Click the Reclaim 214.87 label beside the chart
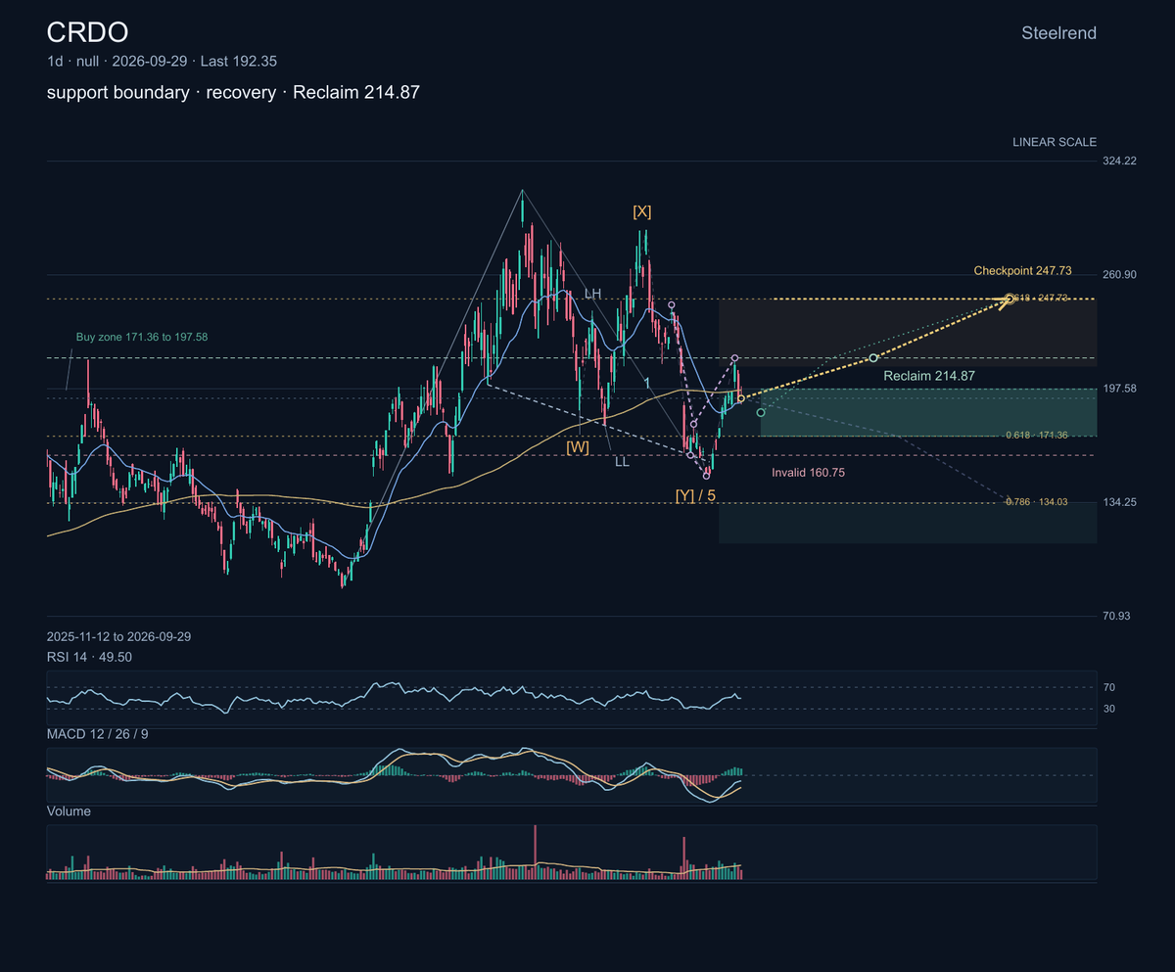The width and height of the screenshot is (1175, 972). tap(929, 375)
